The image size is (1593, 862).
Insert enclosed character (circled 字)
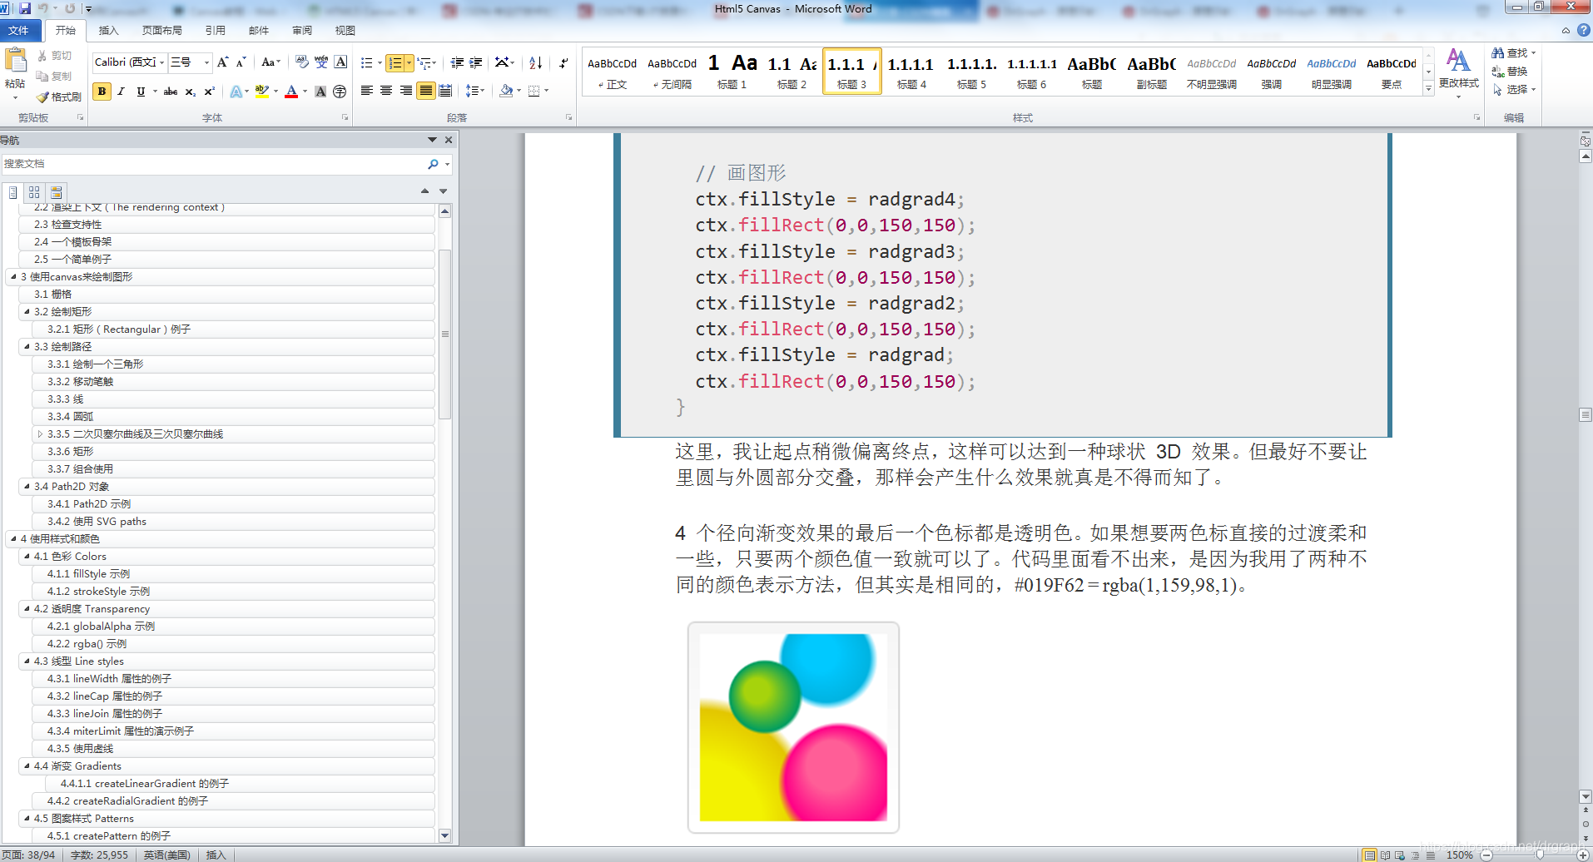340,92
